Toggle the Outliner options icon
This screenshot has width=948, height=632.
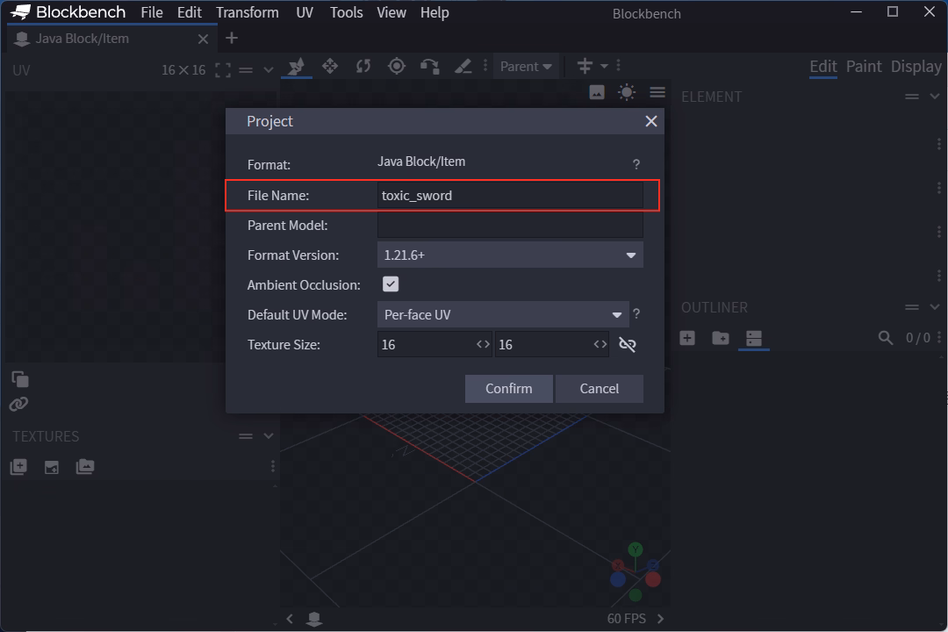[x=754, y=338]
